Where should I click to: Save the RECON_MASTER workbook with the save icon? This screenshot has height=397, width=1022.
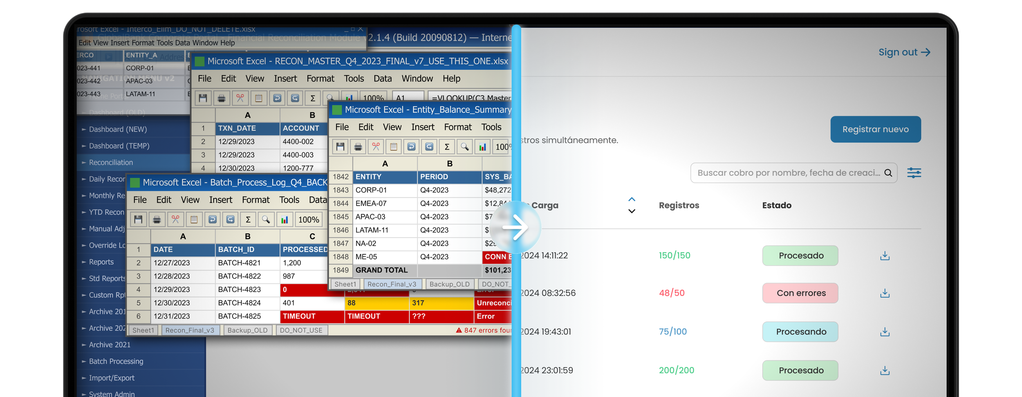[x=202, y=98]
